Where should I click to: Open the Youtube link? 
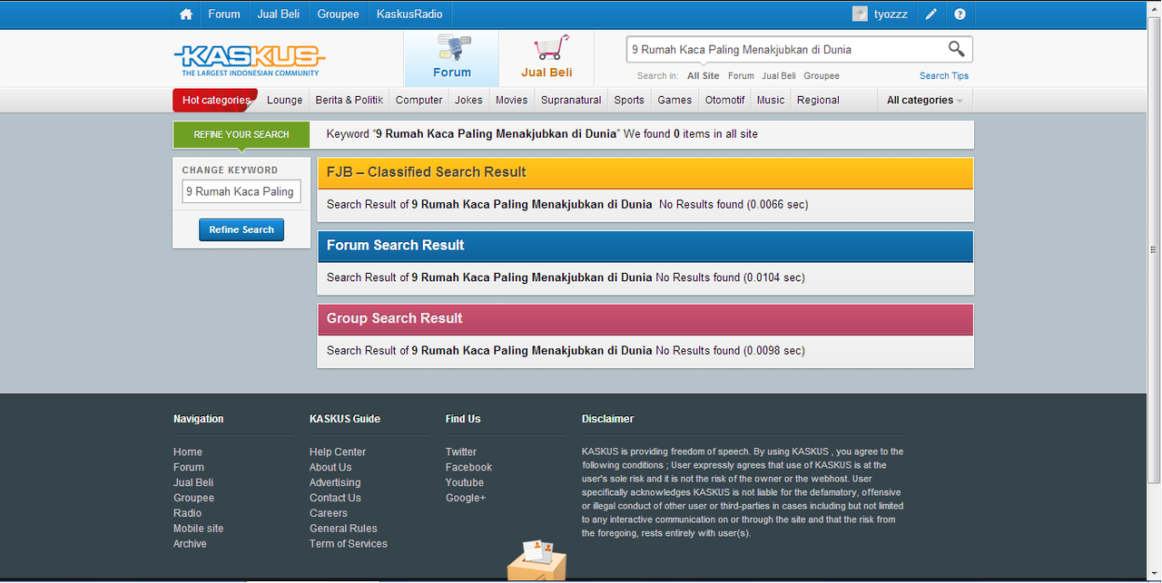tap(465, 483)
